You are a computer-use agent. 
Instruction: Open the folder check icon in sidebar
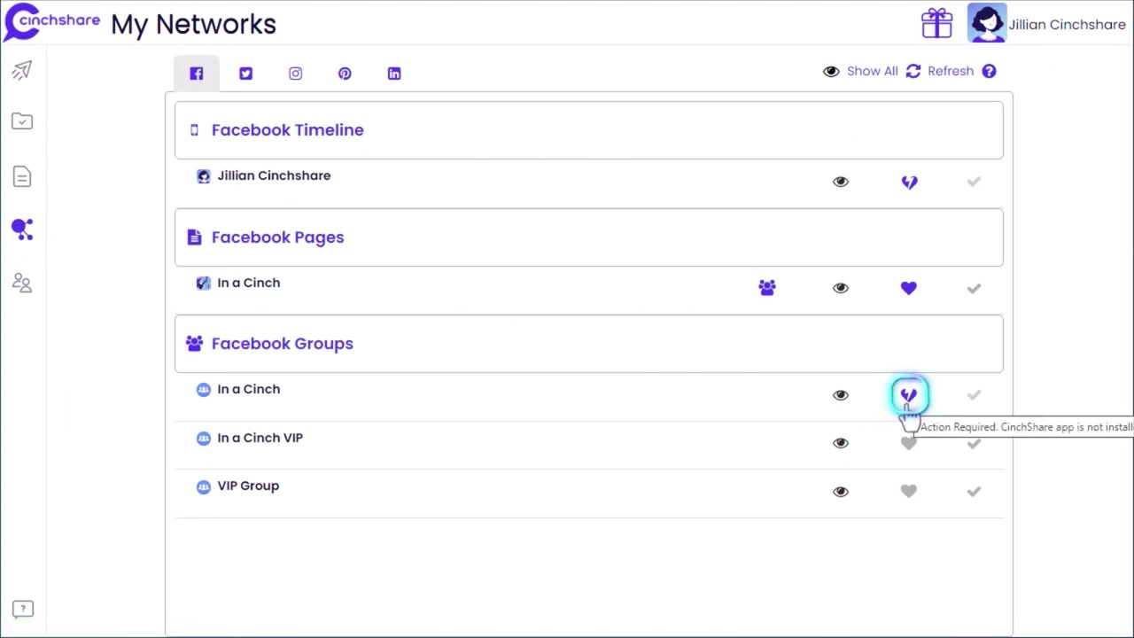(22, 121)
